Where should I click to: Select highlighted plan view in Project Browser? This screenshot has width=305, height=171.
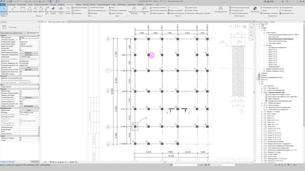[x=281, y=39]
